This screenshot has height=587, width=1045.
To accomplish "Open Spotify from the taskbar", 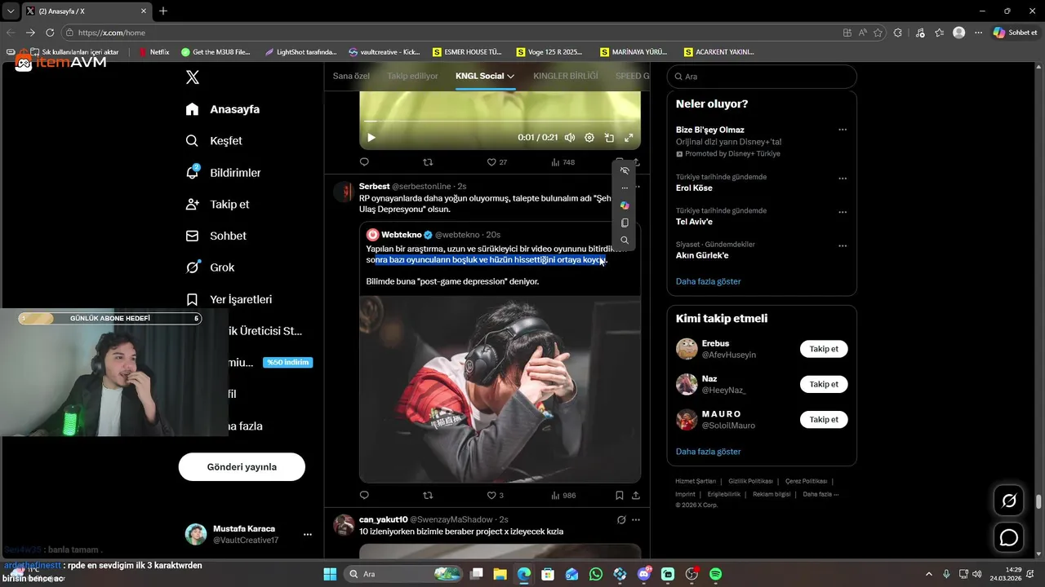I will click(715, 574).
